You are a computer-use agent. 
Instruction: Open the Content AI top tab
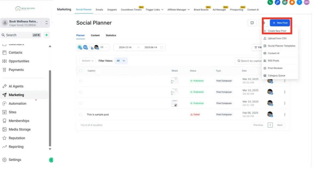pos(253,10)
